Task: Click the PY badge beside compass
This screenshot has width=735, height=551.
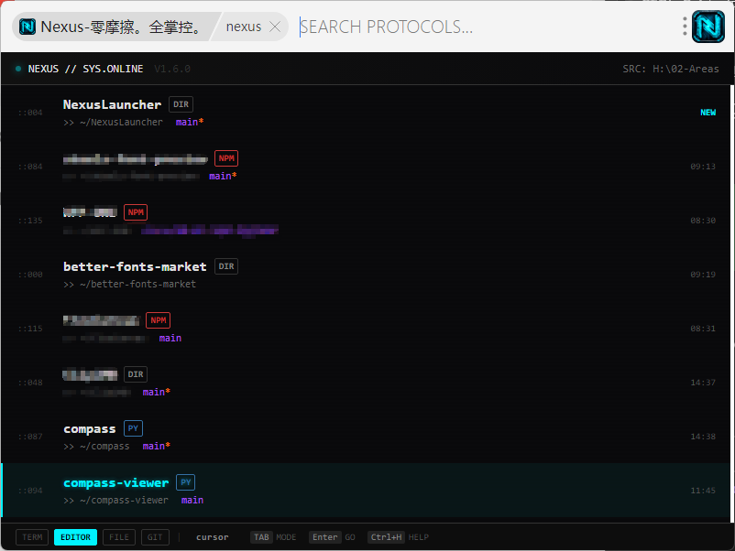Action: coord(133,428)
